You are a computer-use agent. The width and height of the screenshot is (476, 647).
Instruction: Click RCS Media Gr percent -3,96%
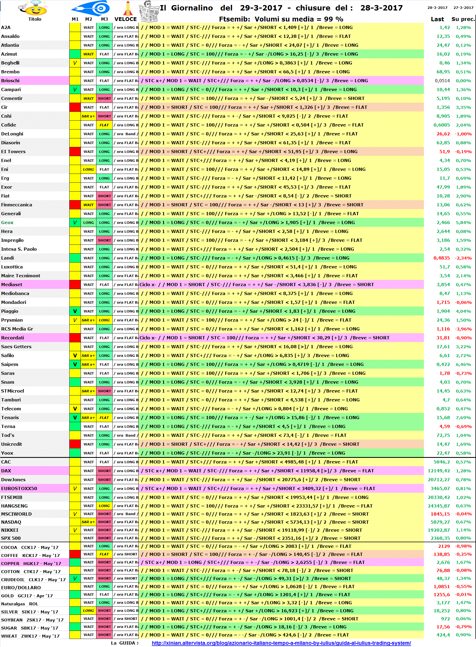point(463,329)
